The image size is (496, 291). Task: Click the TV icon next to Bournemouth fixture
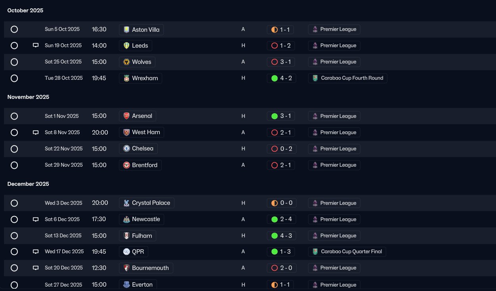(x=36, y=268)
